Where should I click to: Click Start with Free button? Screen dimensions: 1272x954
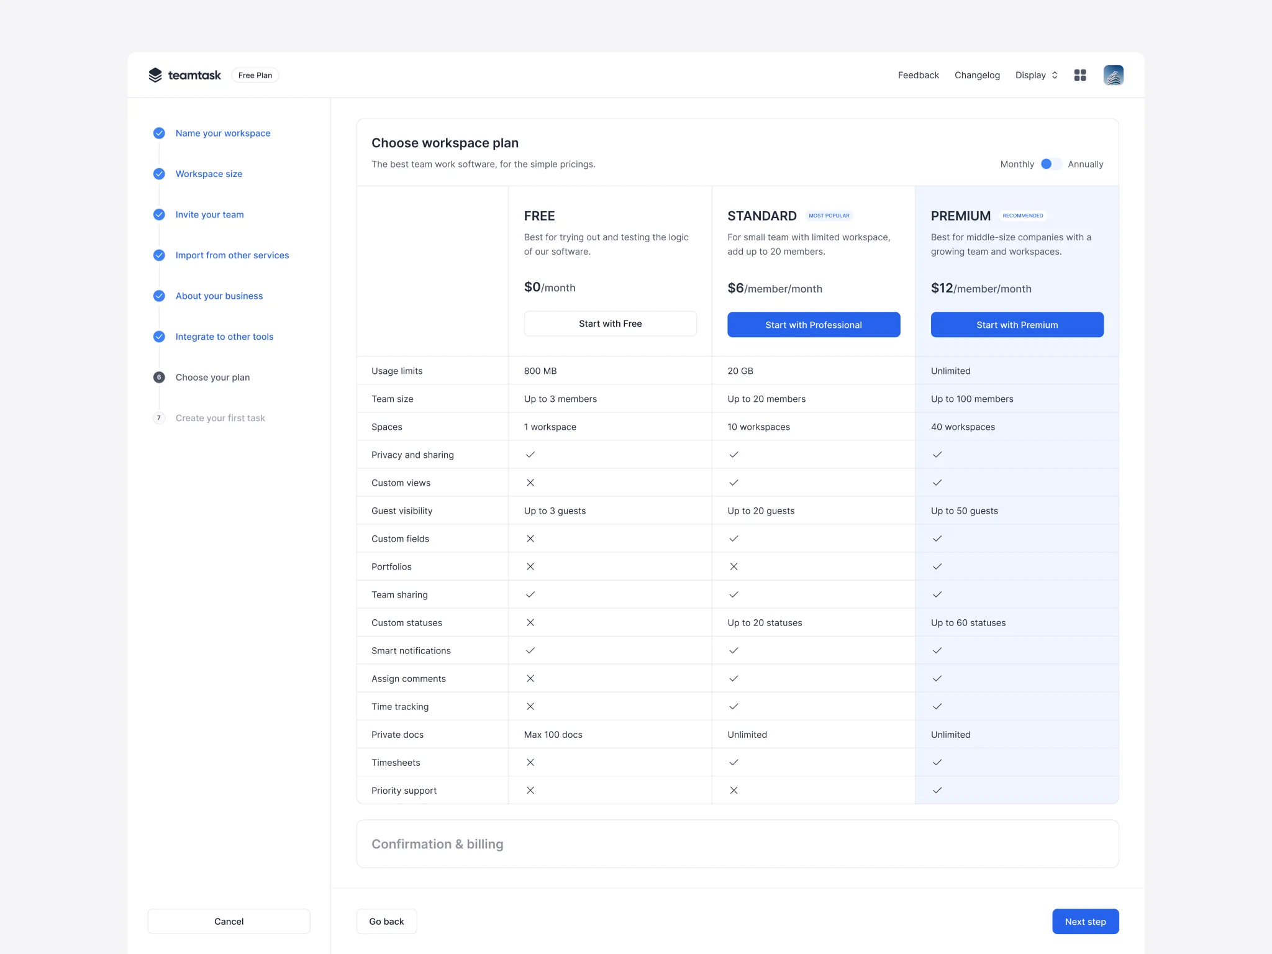(x=610, y=324)
